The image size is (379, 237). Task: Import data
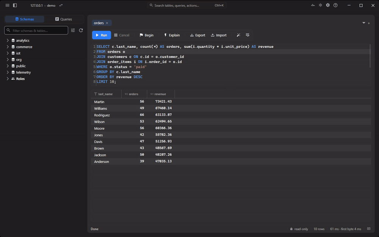click(219, 35)
